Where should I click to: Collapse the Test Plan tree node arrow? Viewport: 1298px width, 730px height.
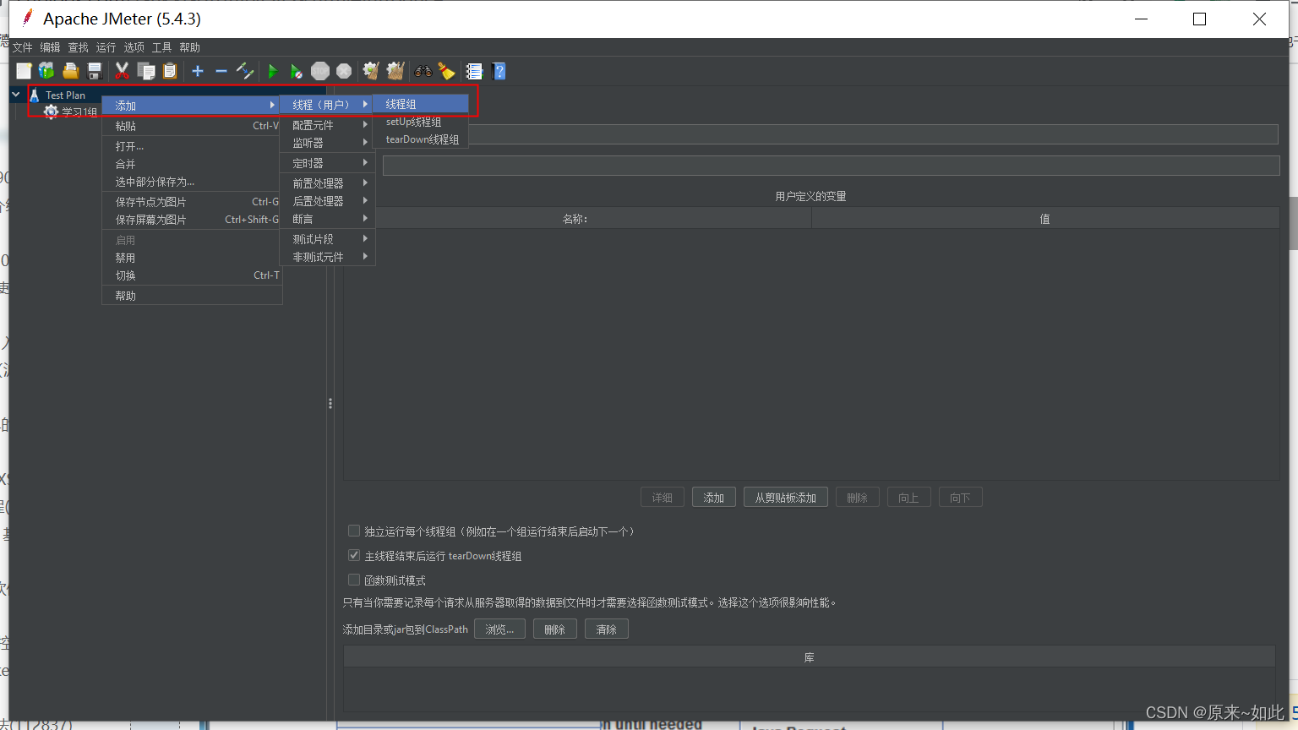(16, 95)
